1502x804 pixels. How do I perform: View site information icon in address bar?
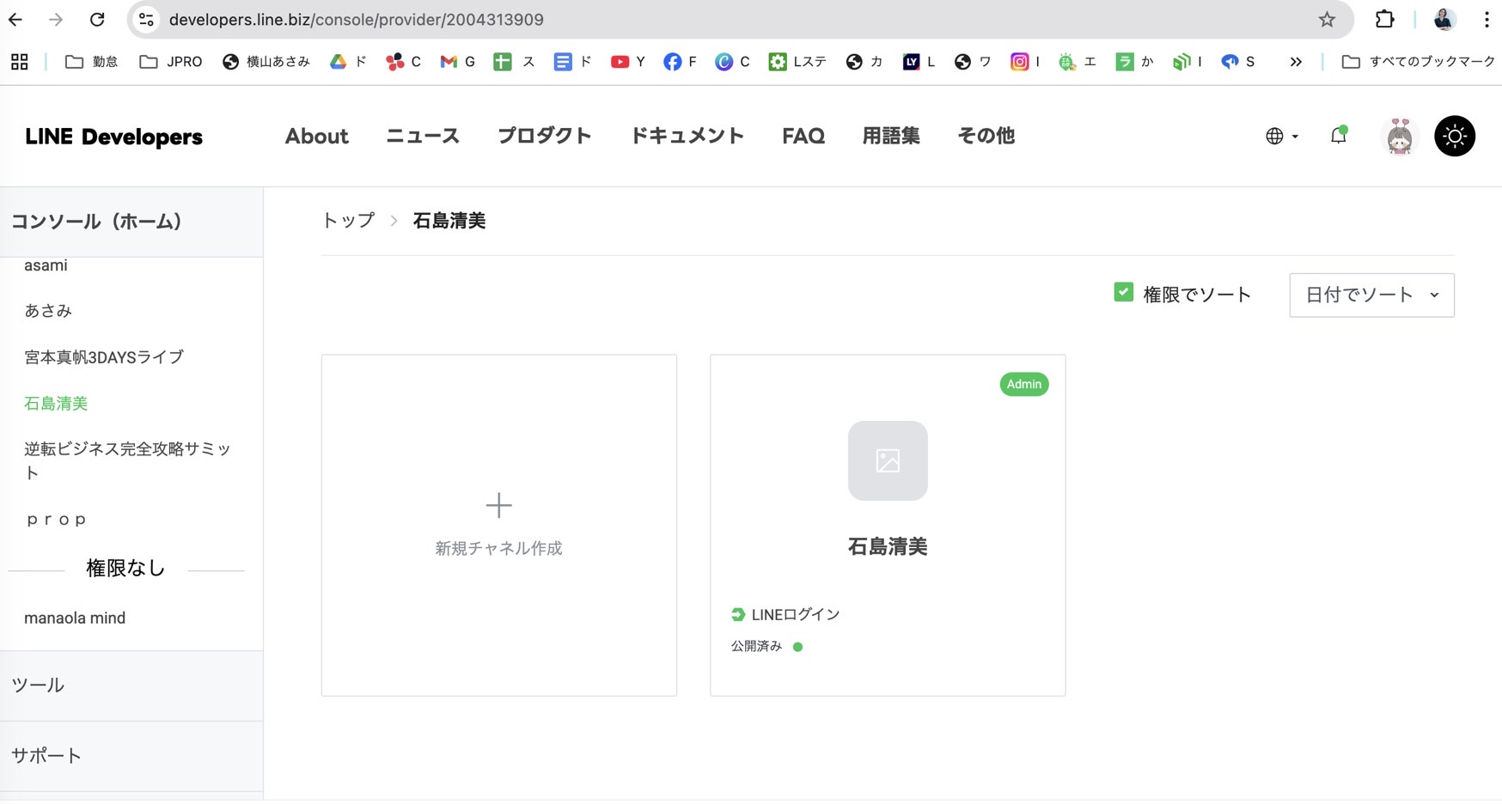click(147, 19)
